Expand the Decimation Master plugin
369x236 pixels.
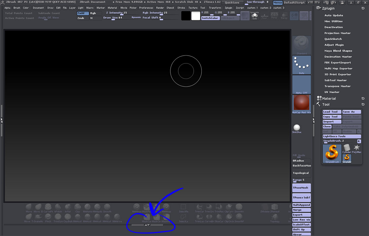[338, 57]
